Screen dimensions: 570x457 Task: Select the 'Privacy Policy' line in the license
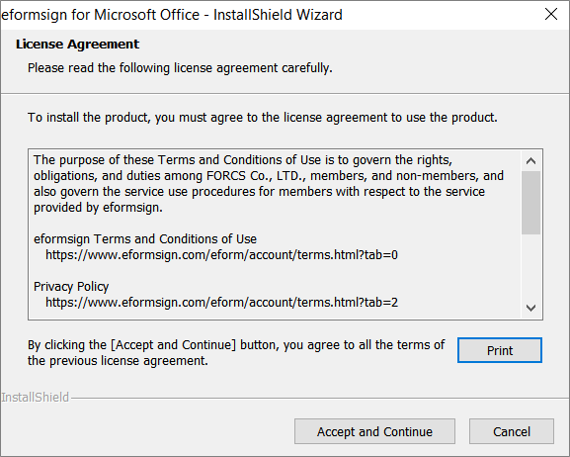pos(71,287)
